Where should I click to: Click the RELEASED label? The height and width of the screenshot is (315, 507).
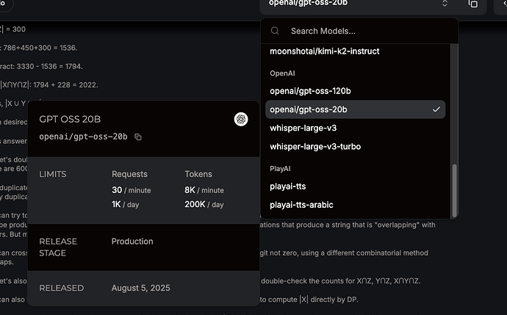(x=62, y=288)
